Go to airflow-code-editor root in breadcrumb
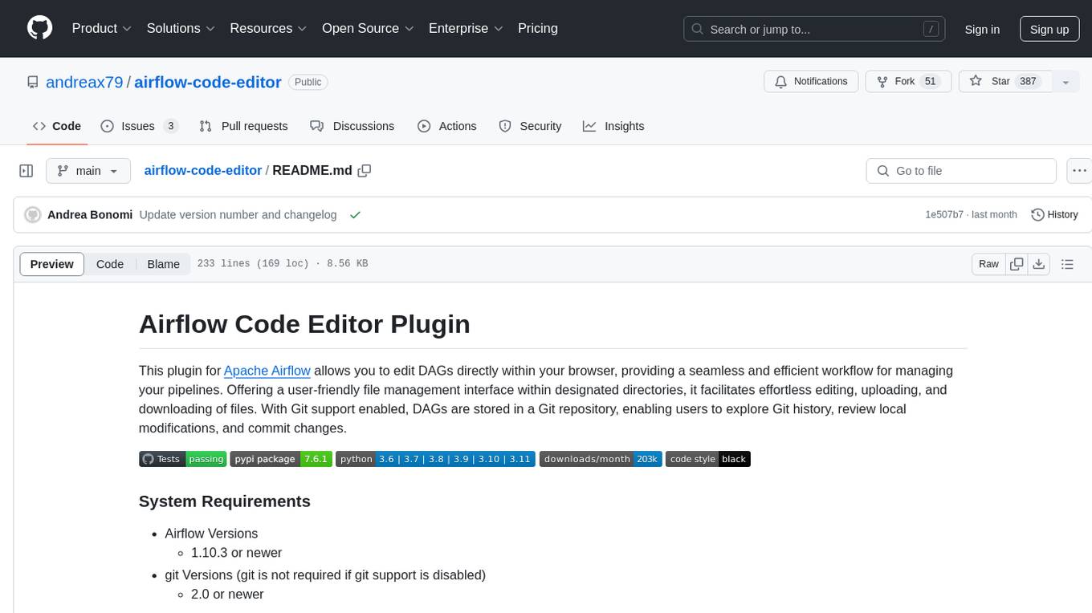The height and width of the screenshot is (613, 1092). (203, 171)
